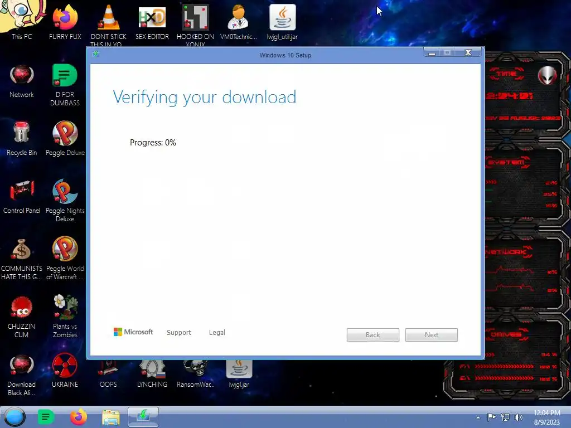Click the DRIVES gadget panel header

tap(506, 334)
